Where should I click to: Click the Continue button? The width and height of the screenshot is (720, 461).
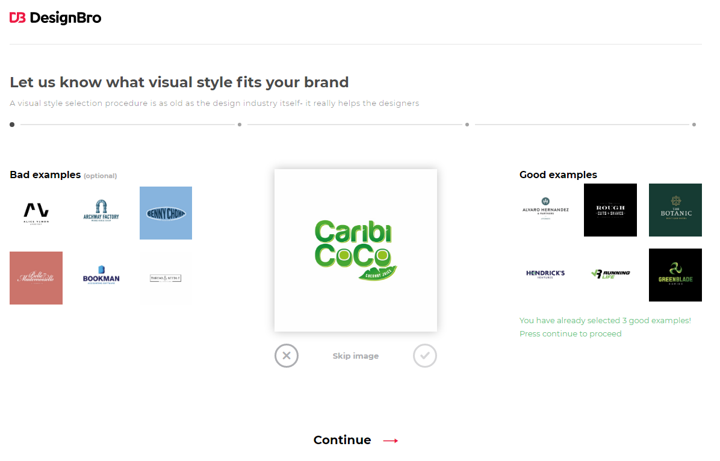(356, 440)
